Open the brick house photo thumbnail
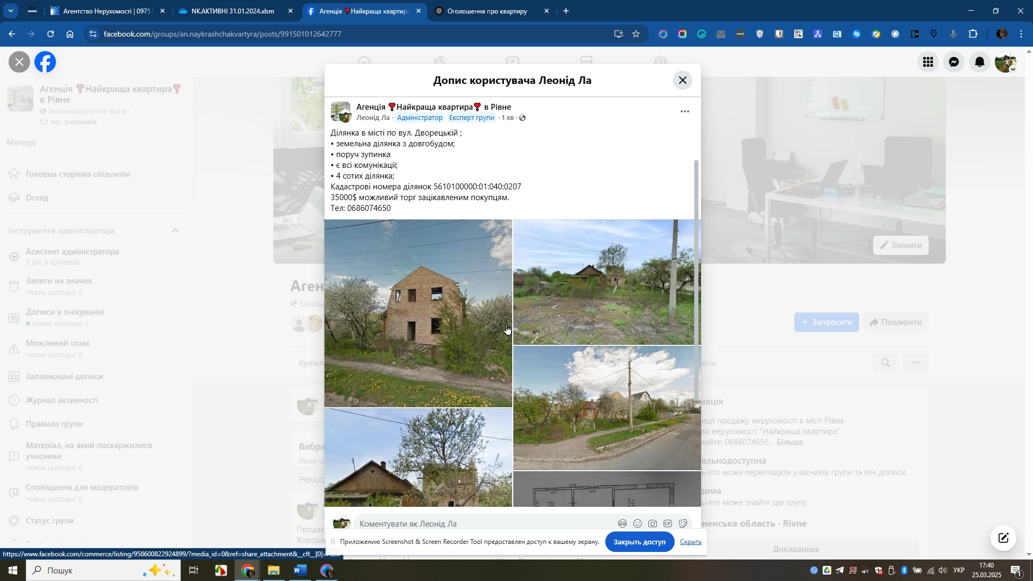 pos(418,313)
